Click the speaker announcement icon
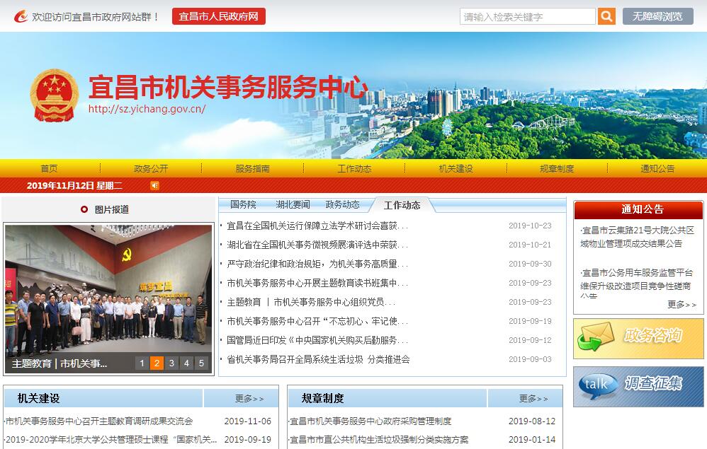Image resolution: width=707 pixels, height=449 pixels. coord(154,185)
